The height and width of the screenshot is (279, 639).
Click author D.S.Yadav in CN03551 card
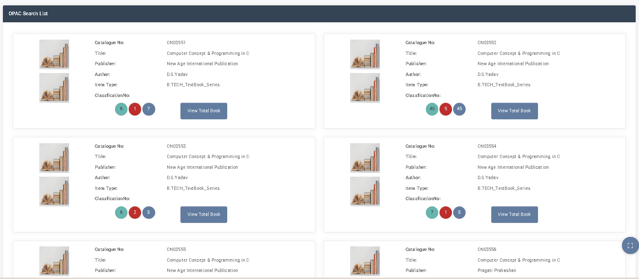tap(177, 74)
